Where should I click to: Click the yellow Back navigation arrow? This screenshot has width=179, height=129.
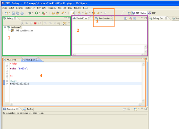pyautogui.click(x=98, y=13)
